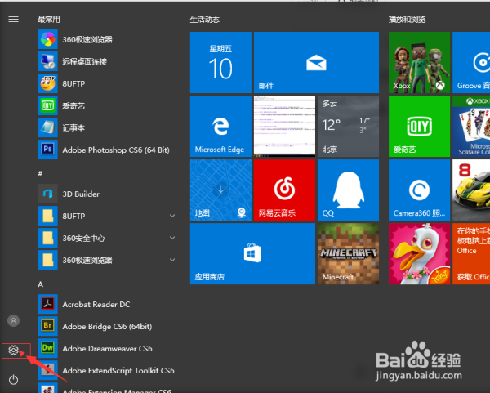Open the 获取 Office tile
The width and height of the screenshot is (490, 393).
pyautogui.click(x=471, y=253)
